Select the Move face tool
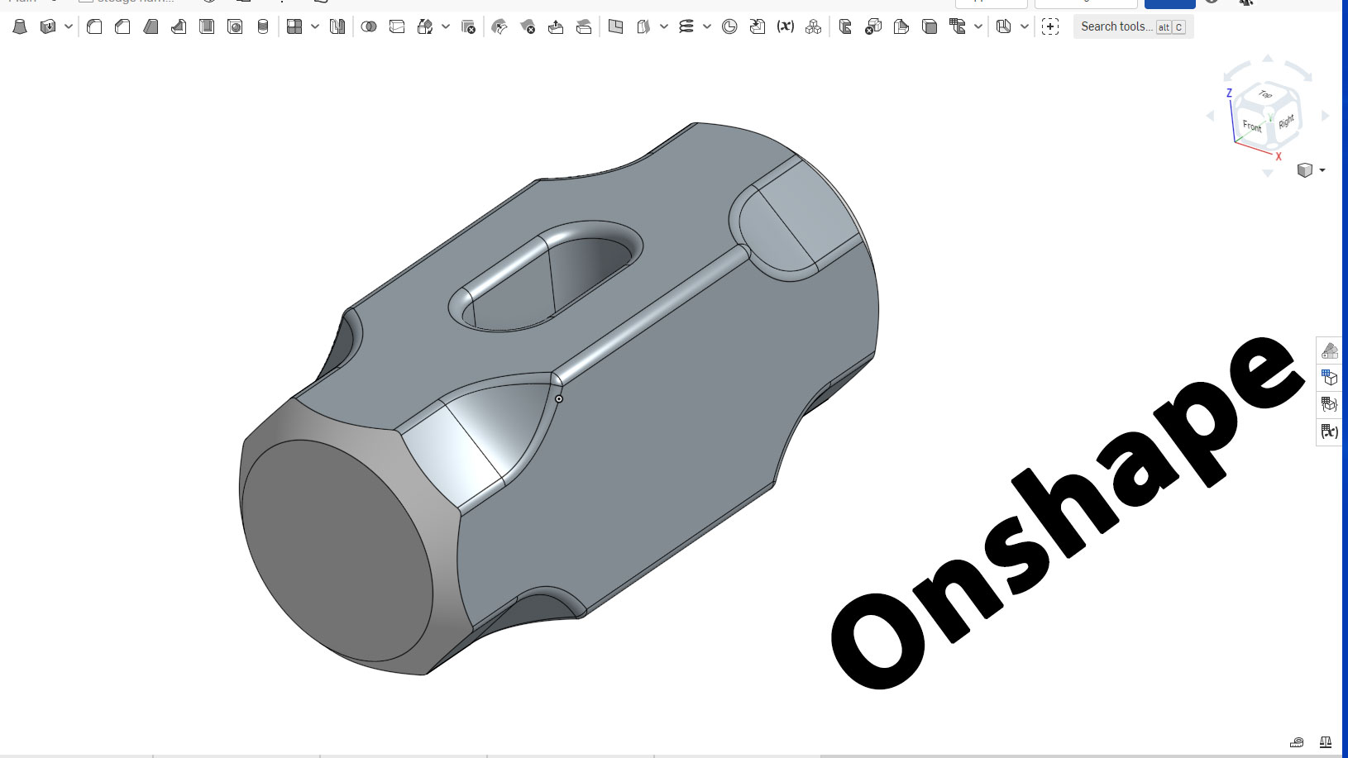This screenshot has width=1348, height=758. coord(556,27)
